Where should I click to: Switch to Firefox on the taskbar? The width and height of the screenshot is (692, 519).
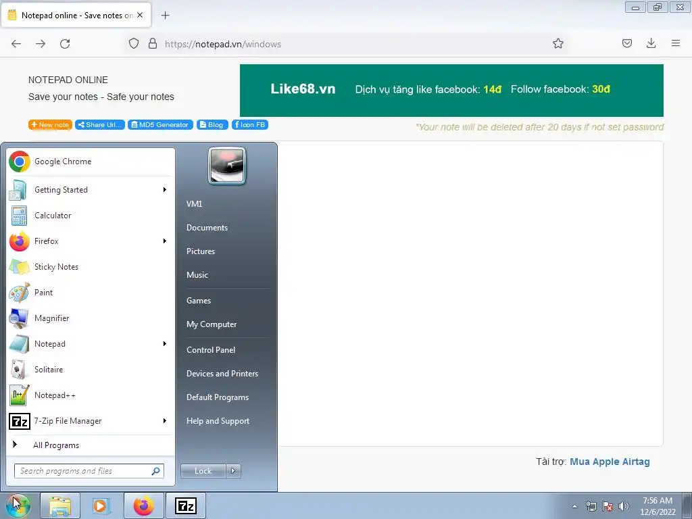pos(143,505)
